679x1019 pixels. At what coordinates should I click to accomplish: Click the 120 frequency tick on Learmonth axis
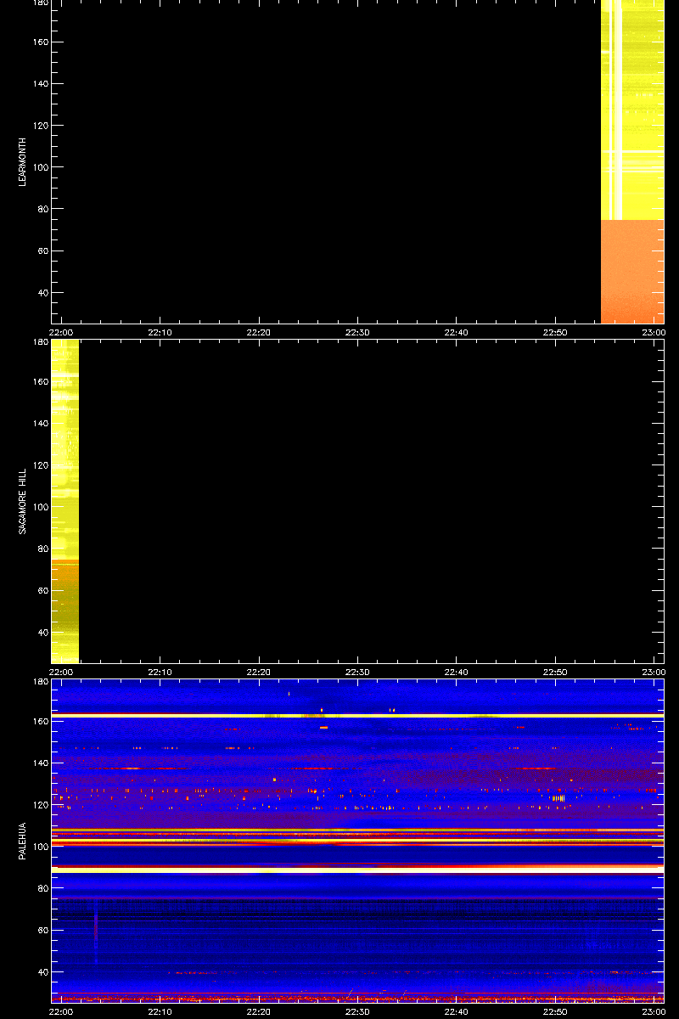click(42, 126)
